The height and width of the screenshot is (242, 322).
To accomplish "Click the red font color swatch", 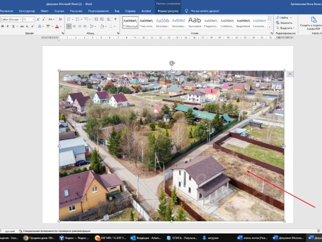I will point(57,26).
